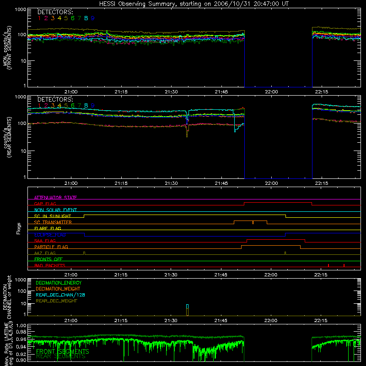The width and height of the screenshot is (366, 366).
Task: Click the 21:15 time tick under decimation plot
Action: click(121, 321)
